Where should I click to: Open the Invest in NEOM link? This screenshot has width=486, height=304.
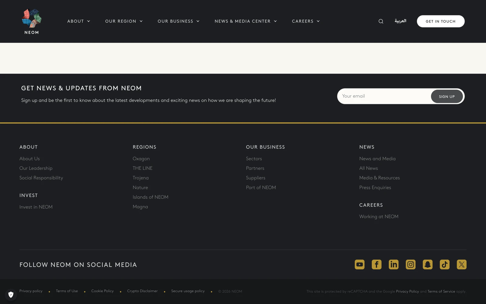[x=36, y=207]
